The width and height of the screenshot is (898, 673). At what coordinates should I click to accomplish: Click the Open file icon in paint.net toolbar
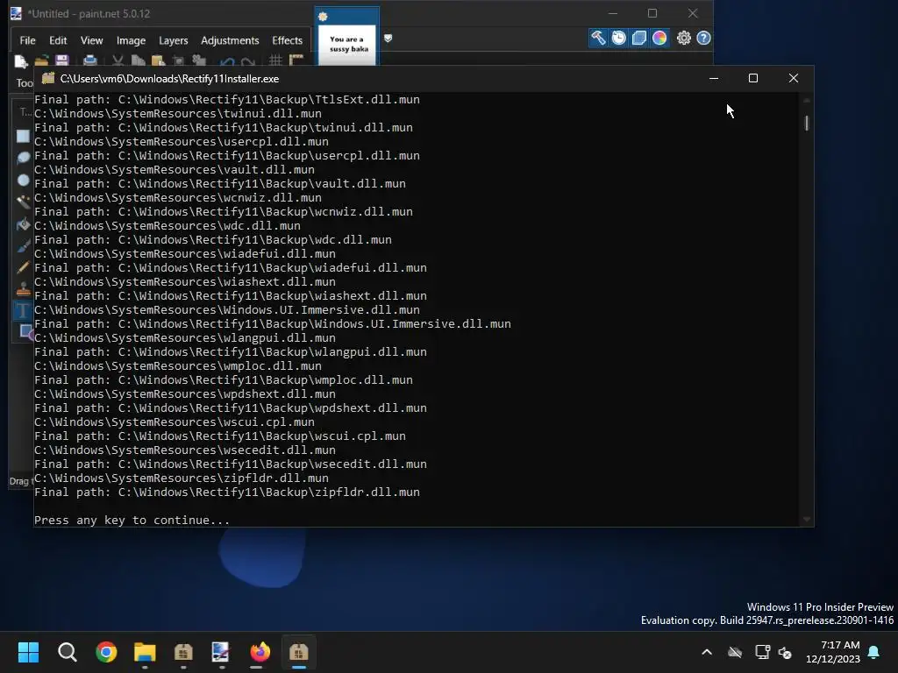tap(41, 60)
